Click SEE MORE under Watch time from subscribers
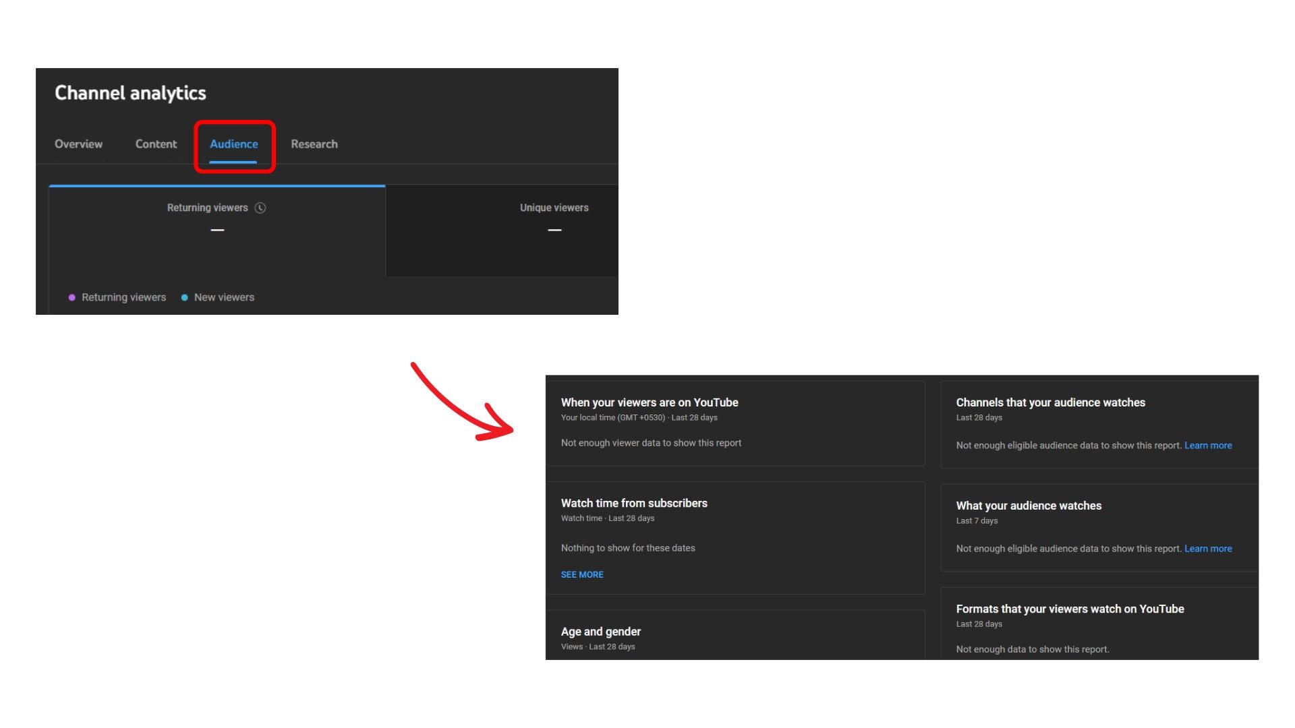1295x728 pixels. (581, 574)
